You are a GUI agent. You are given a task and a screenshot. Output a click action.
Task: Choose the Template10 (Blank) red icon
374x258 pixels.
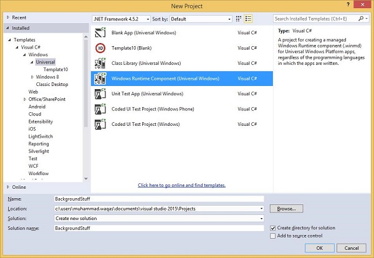tap(100, 48)
